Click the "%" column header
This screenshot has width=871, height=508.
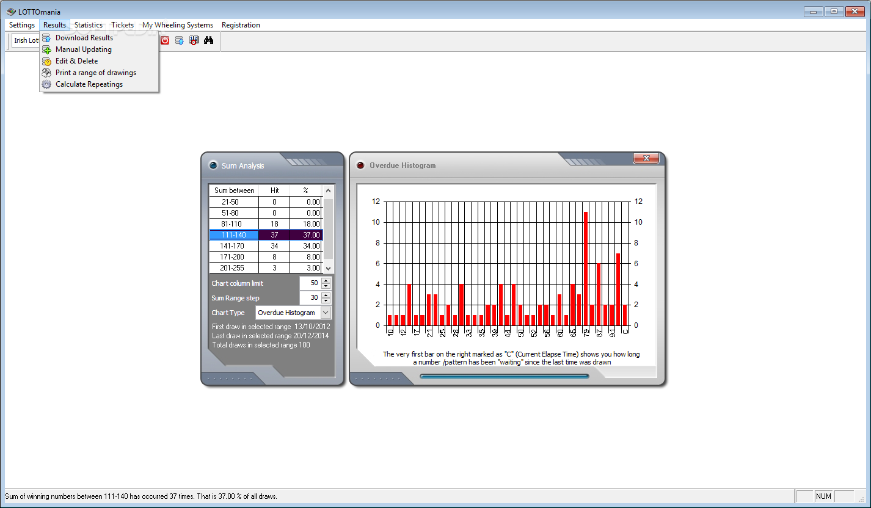coord(306,191)
